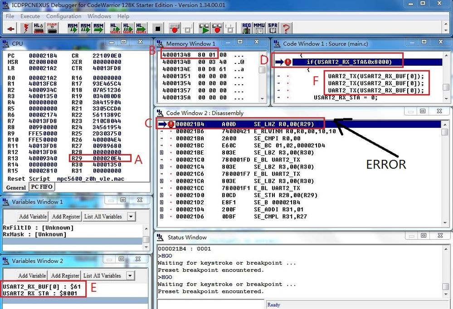Toggle breakpoint marker on row 000021C0
Image resolution: width=453 pixels, height=309 pixels.
click(x=171, y=160)
